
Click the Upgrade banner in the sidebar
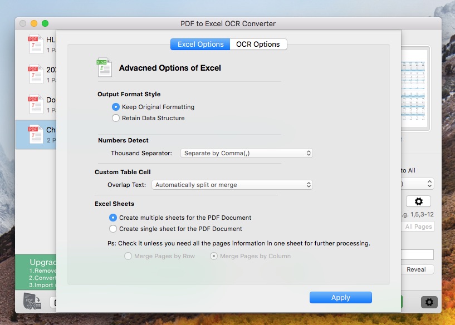pyautogui.click(x=36, y=273)
